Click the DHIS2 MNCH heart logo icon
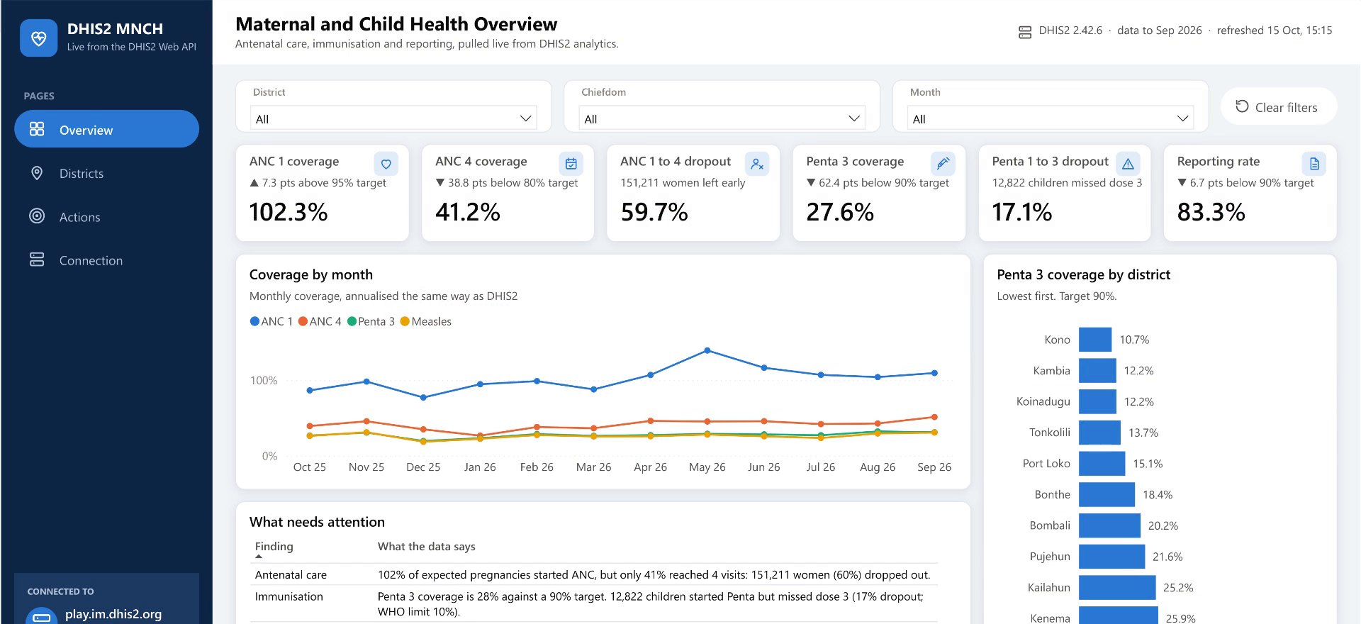1361x624 pixels. pyautogui.click(x=39, y=38)
